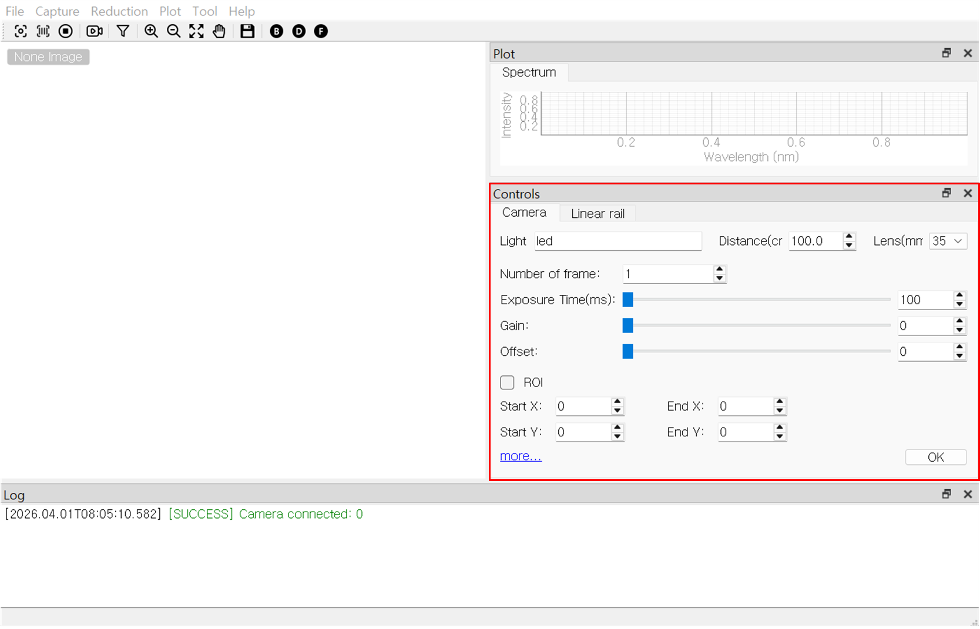
Task: Click the None Image label
Action: click(48, 57)
